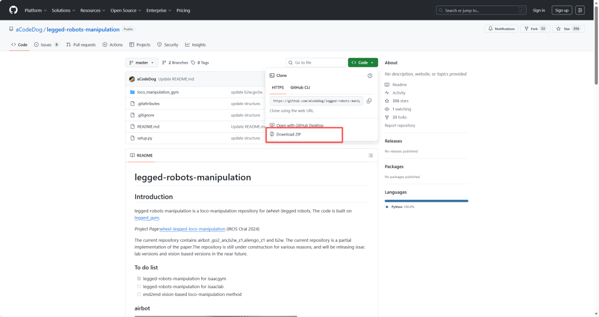
Task: Expand the Solutions menu
Action: click(63, 11)
